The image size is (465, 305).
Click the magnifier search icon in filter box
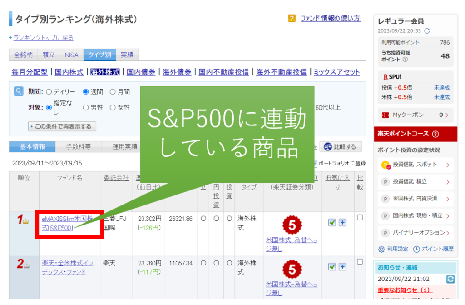[x=18, y=91]
